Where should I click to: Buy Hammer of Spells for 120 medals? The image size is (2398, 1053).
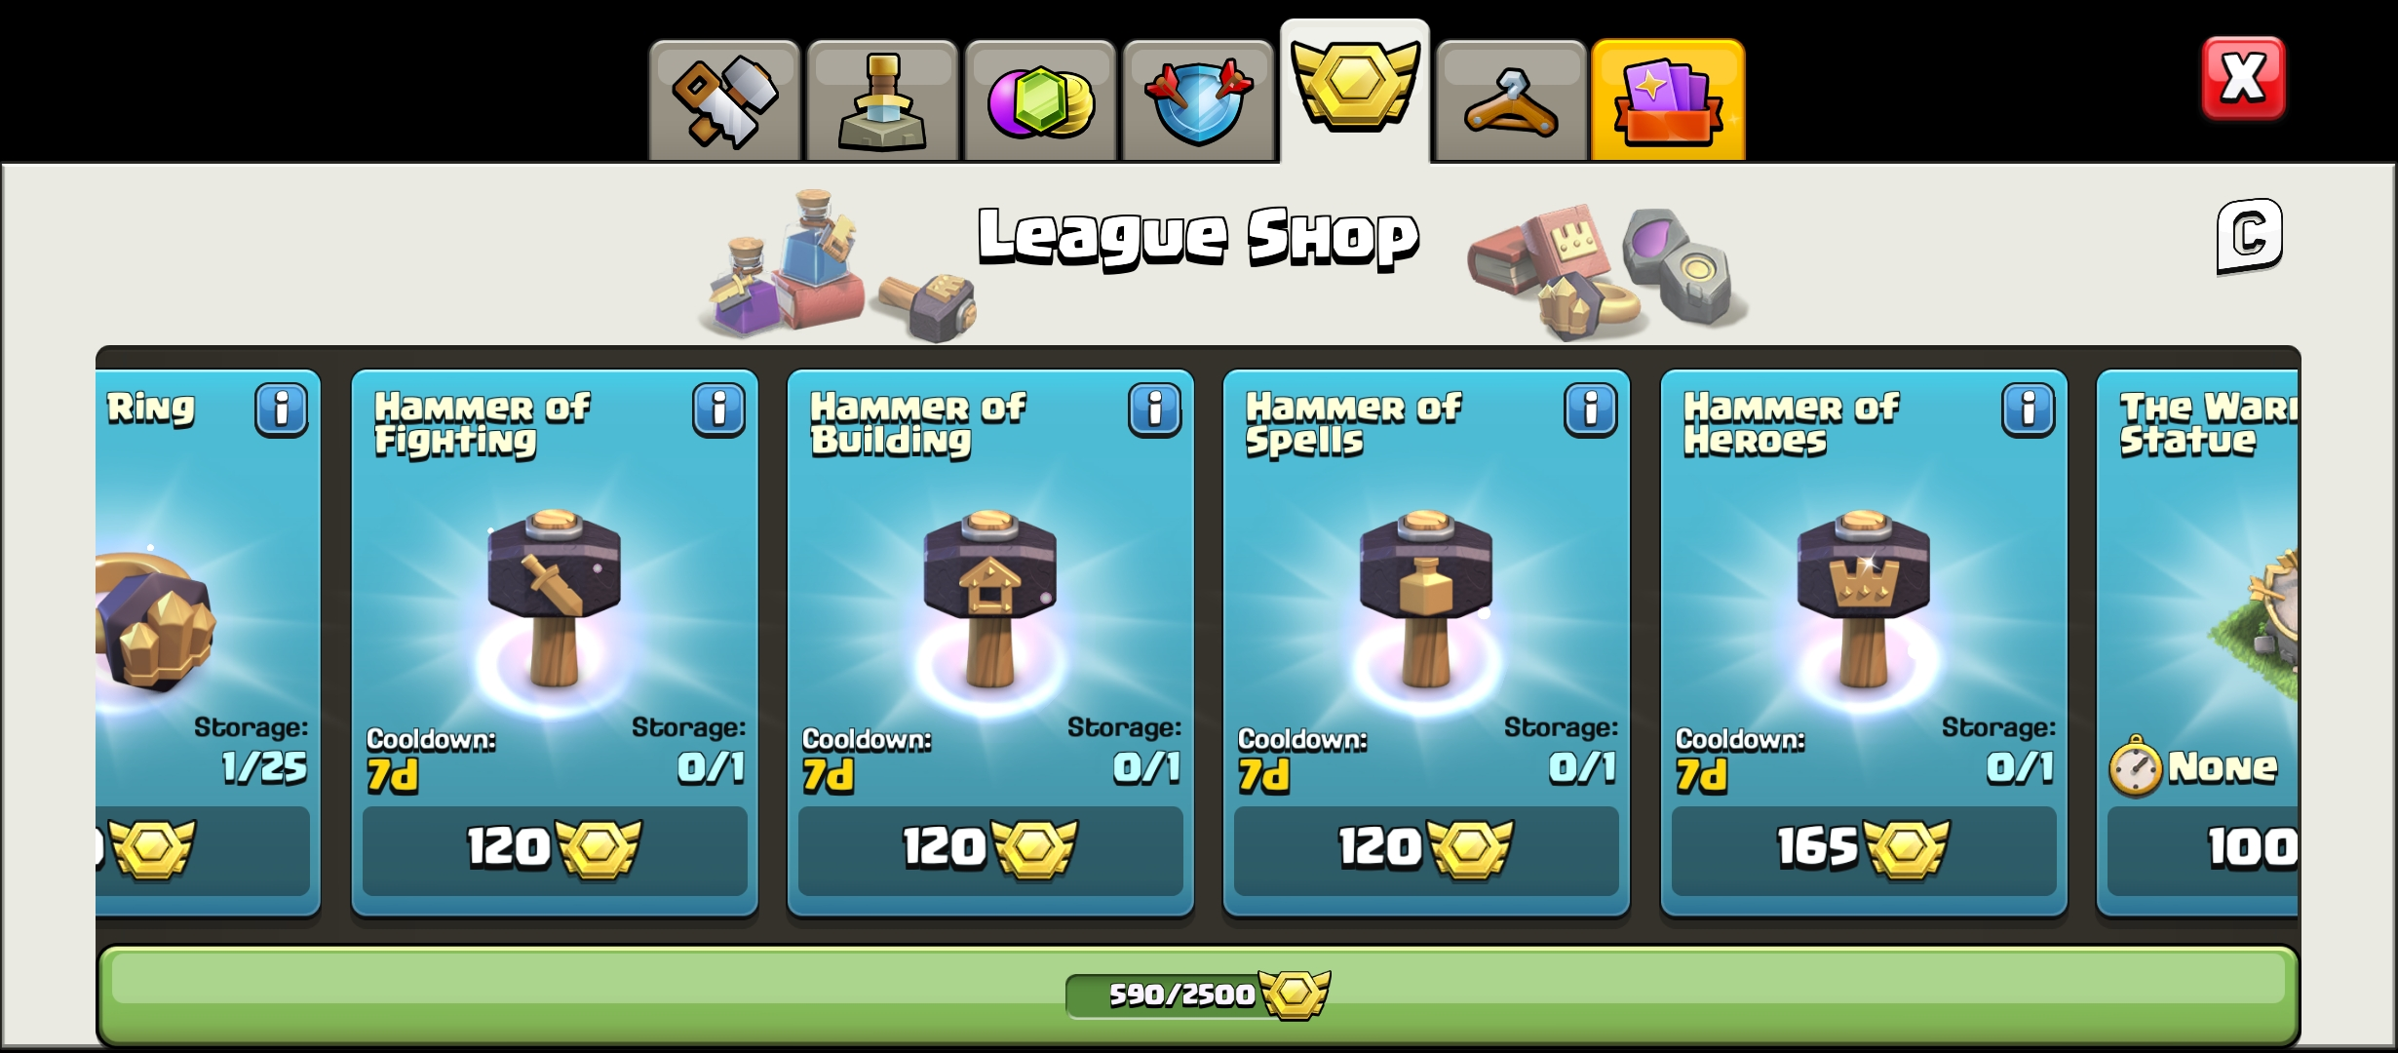[1426, 849]
